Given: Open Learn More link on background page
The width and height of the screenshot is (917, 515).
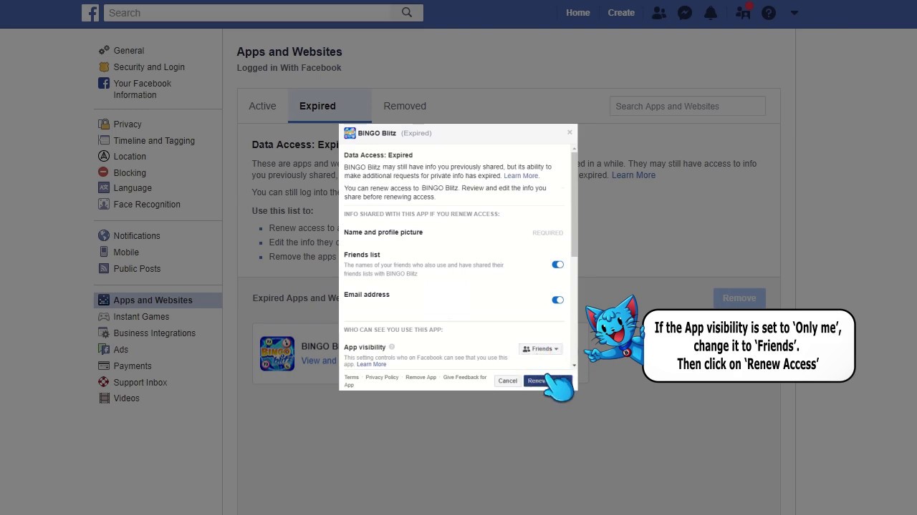Looking at the screenshot, I should [633, 175].
